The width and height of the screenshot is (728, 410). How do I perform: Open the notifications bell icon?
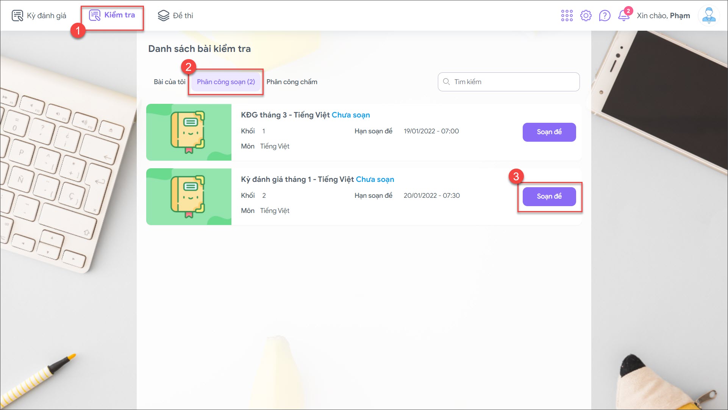click(623, 16)
